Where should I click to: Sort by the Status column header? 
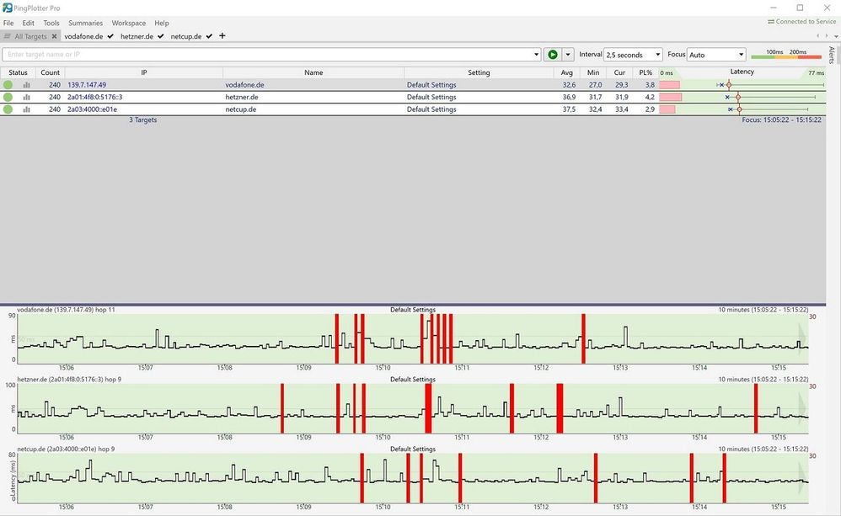pyautogui.click(x=19, y=72)
